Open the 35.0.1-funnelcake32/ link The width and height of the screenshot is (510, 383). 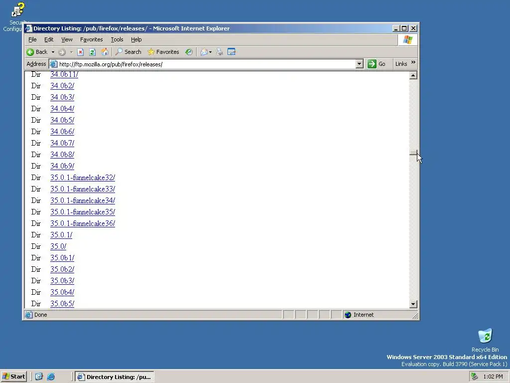pos(83,178)
